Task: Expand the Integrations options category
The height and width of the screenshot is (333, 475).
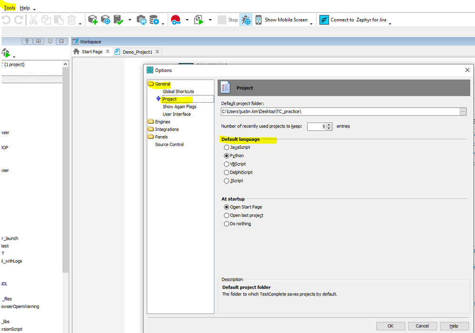Action: pos(151,129)
